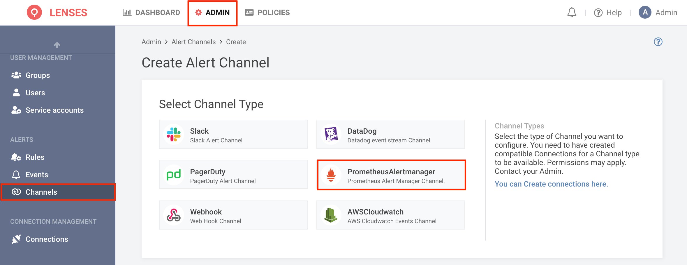Click the Lenses logo icon
The height and width of the screenshot is (265, 687).
tap(34, 12)
